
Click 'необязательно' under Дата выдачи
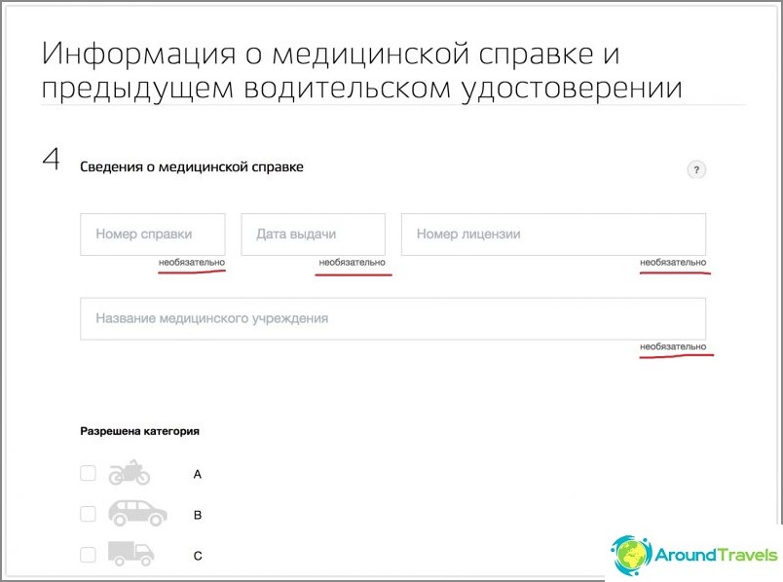[x=352, y=262]
